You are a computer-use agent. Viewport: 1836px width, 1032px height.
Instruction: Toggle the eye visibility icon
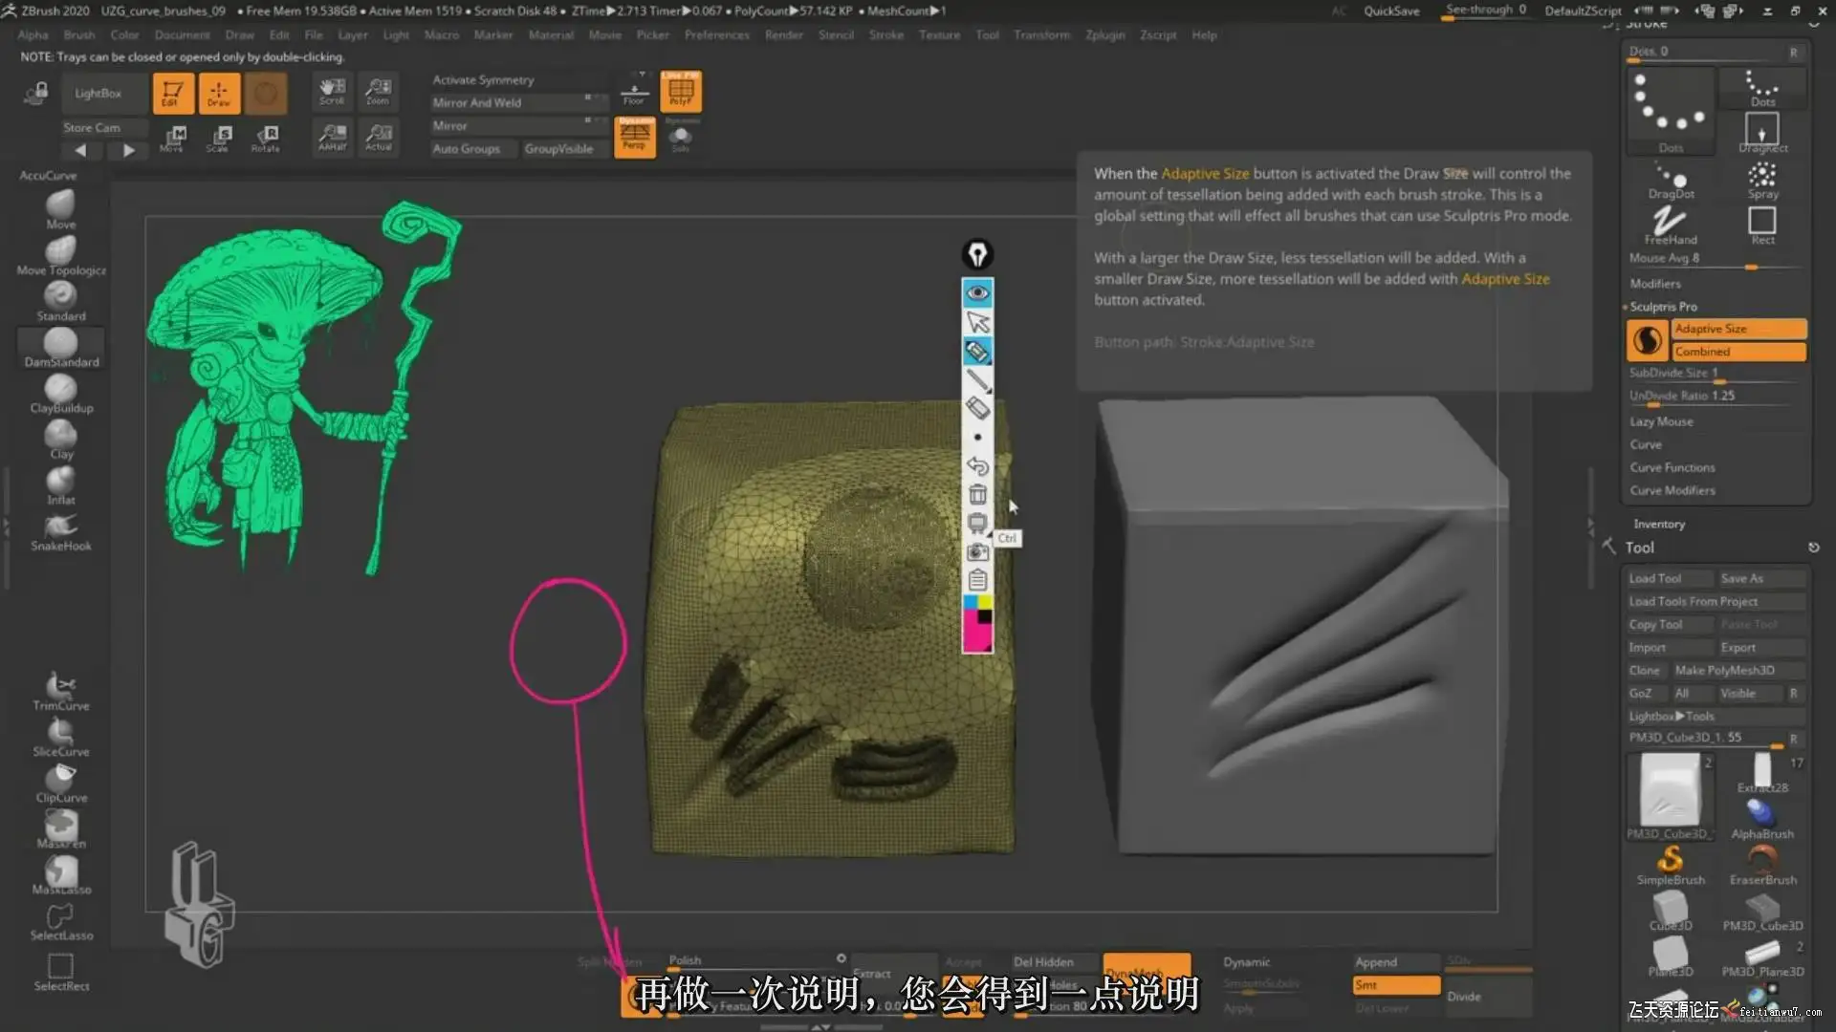[977, 292]
